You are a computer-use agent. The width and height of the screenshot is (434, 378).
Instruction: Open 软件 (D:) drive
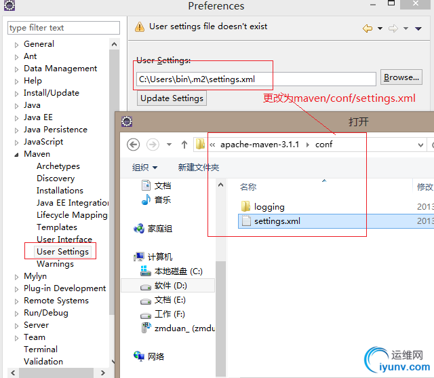pyautogui.click(x=167, y=286)
